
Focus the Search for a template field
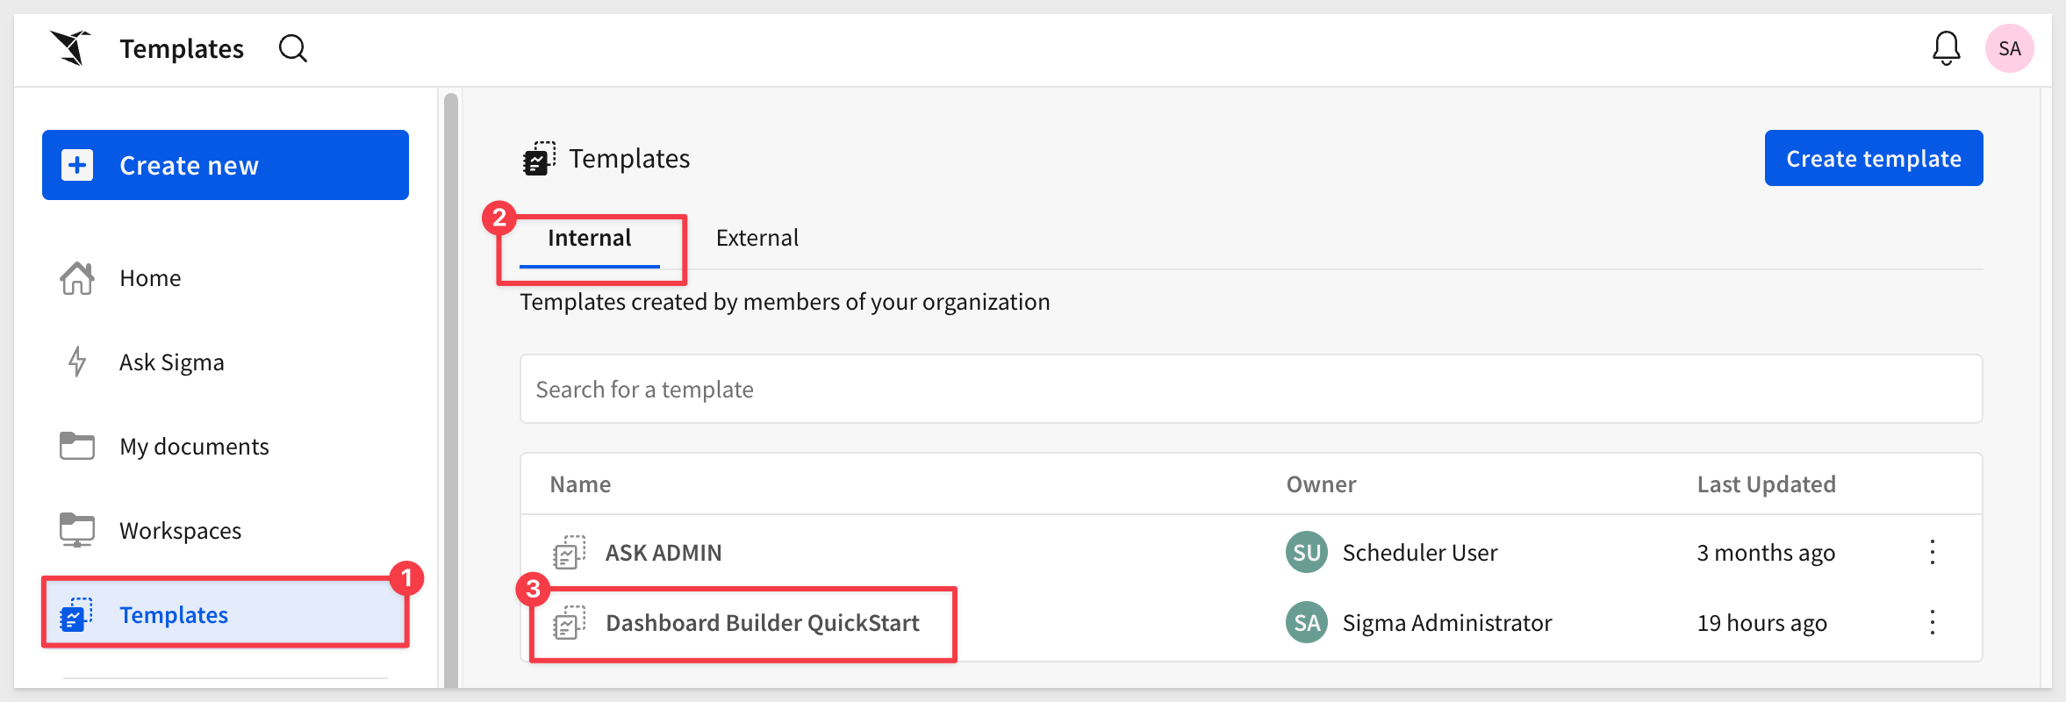tap(1250, 389)
